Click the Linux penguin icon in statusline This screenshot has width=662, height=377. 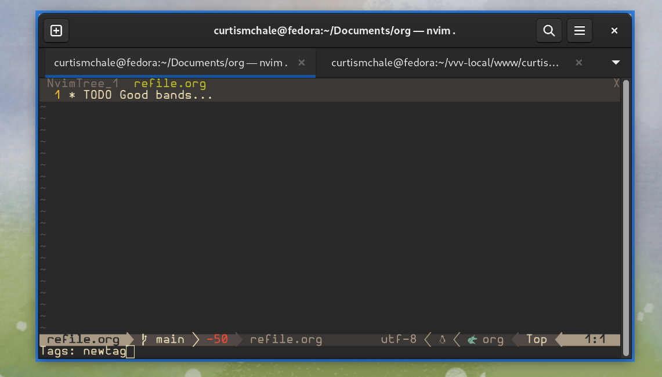pyautogui.click(x=442, y=340)
